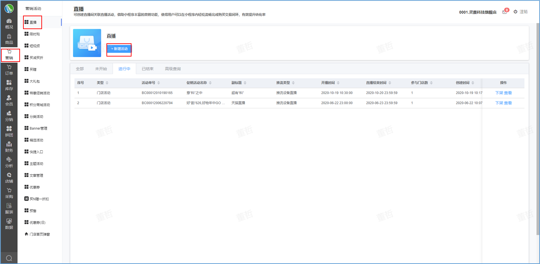Open the 概况 overview section in sidebar
The width and height of the screenshot is (540, 264).
(x=9, y=24)
